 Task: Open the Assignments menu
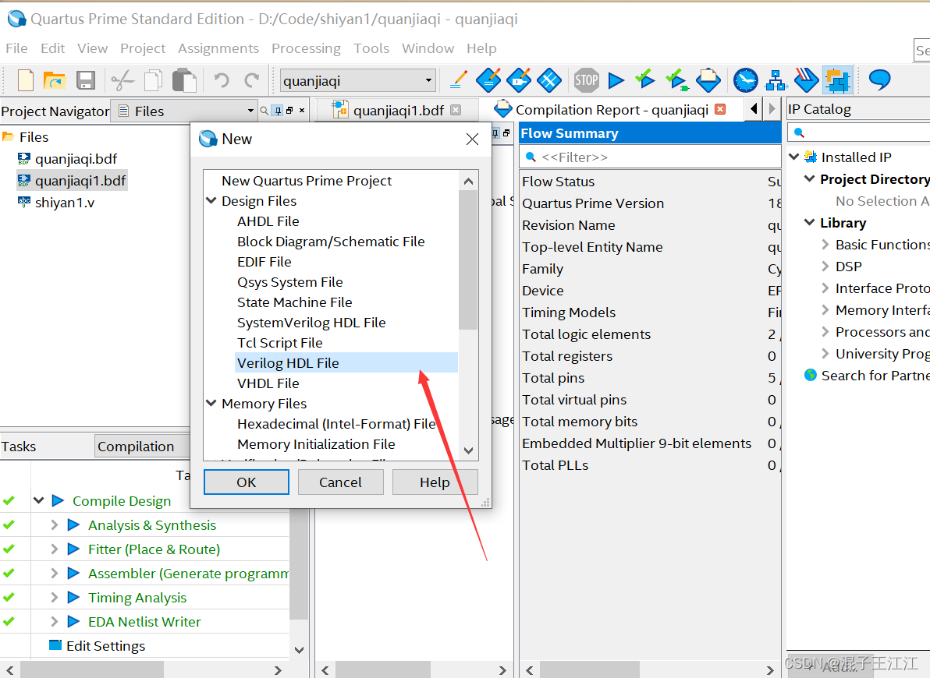click(x=218, y=48)
